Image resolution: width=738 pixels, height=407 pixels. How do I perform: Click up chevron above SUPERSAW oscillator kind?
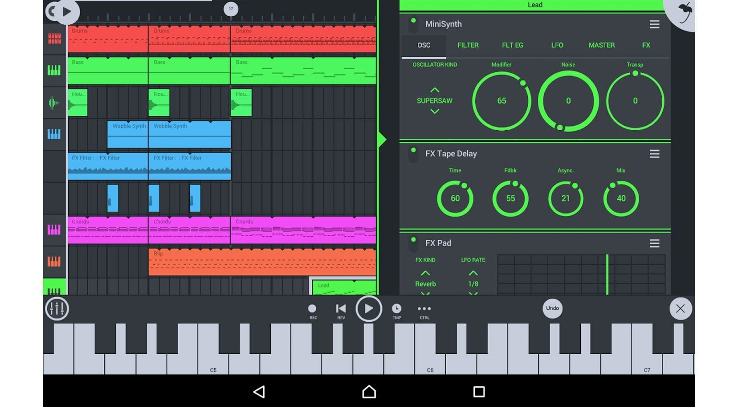(x=435, y=90)
